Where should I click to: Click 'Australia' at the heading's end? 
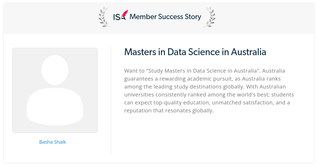249,52
